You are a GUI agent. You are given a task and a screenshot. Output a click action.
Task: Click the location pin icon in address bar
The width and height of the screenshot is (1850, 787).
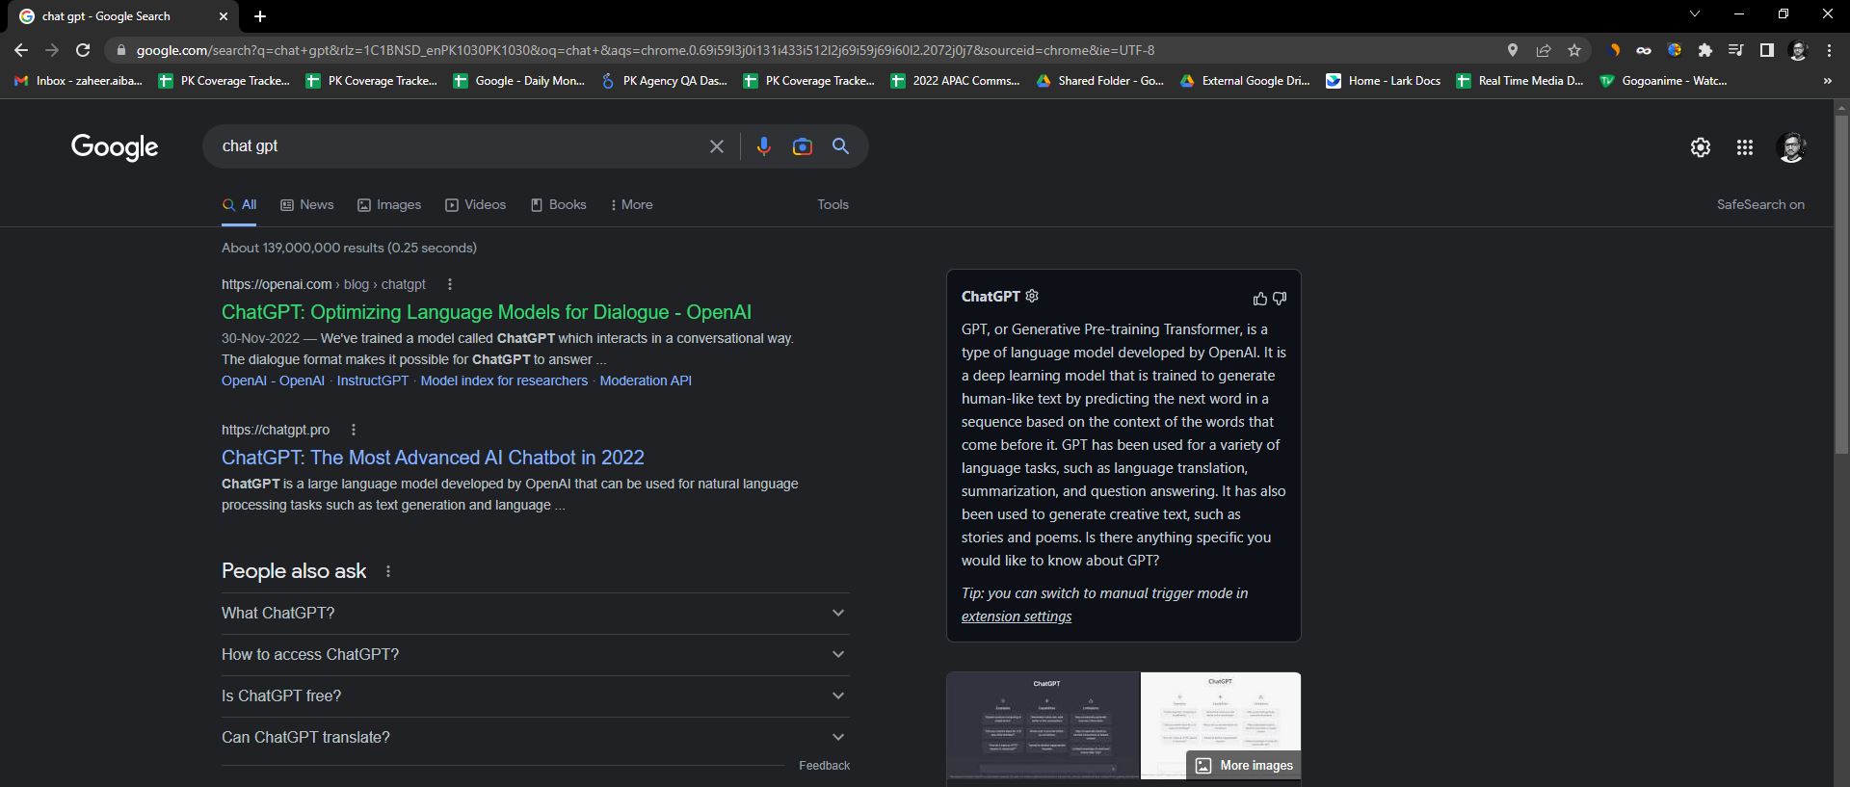coord(1513,50)
